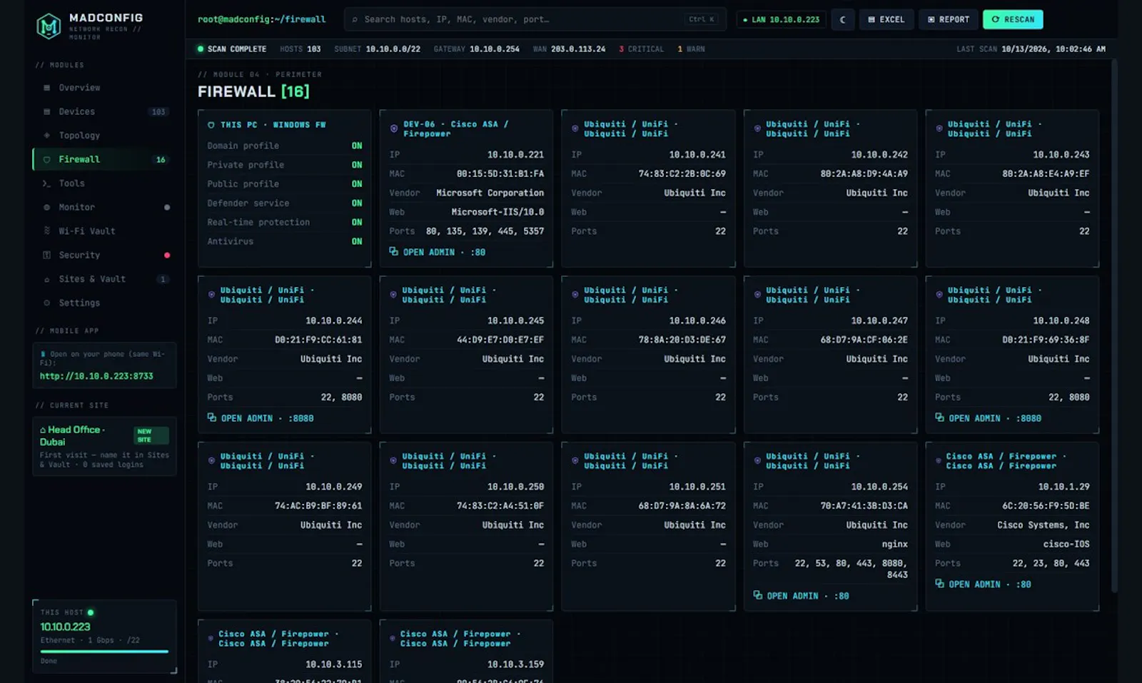Click the Settings gear icon in sidebar
The height and width of the screenshot is (683, 1142).
coord(46,303)
